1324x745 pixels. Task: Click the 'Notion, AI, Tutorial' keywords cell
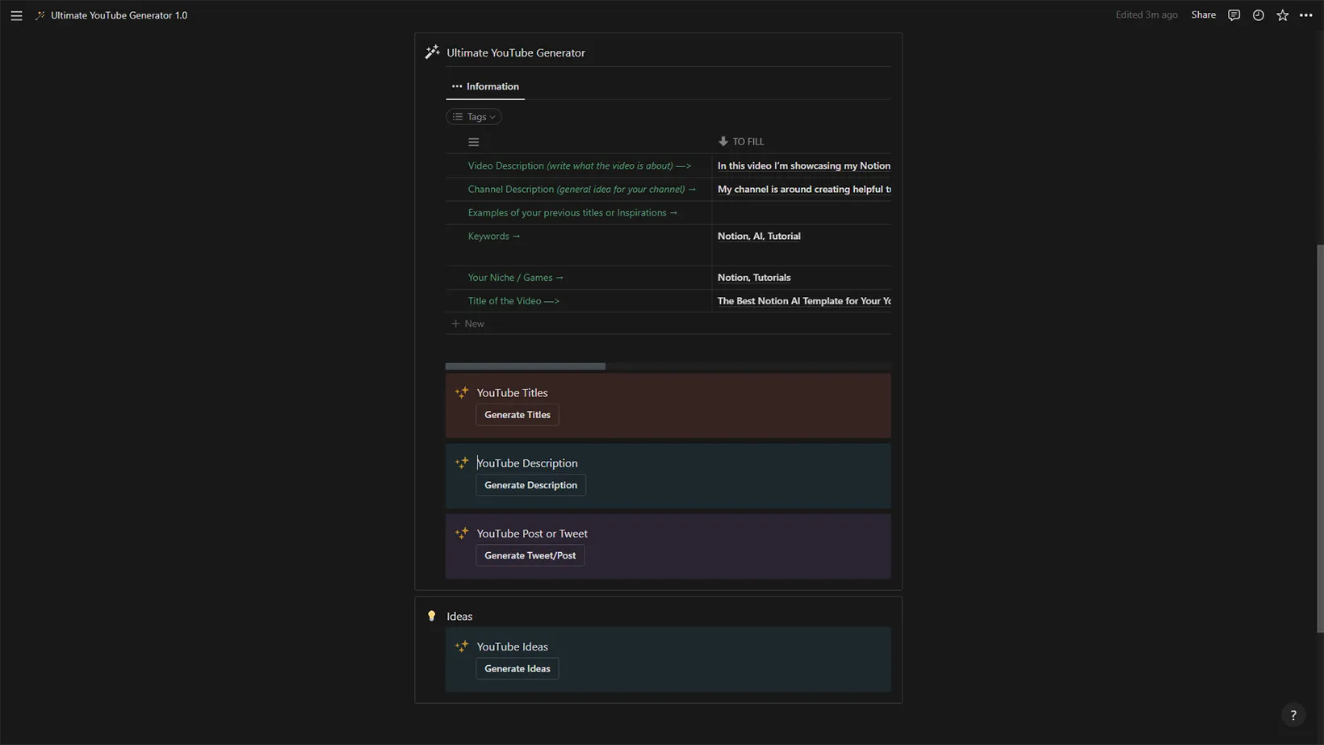pos(802,245)
